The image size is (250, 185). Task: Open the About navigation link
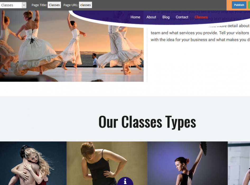coord(151,17)
